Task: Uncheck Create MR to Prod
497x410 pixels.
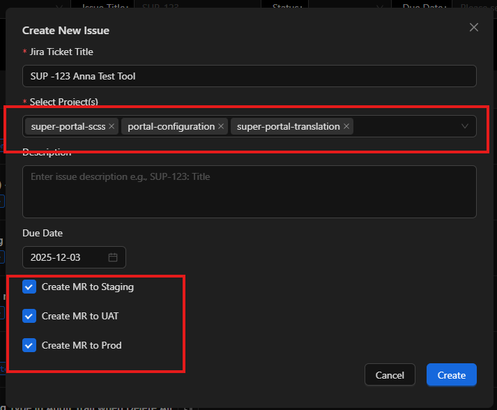Action: point(29,345)
